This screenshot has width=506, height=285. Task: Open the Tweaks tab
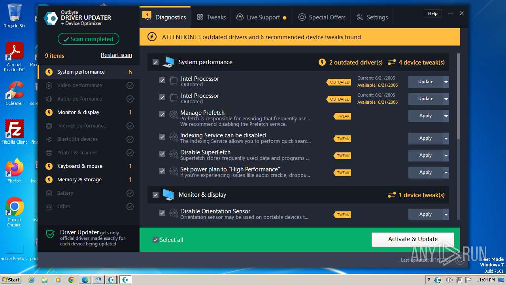point(211,17)
